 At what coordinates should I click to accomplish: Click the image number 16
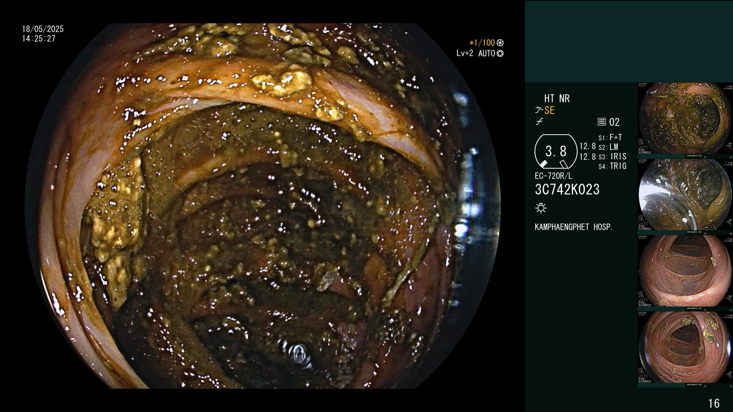click(x=714, y=403)
